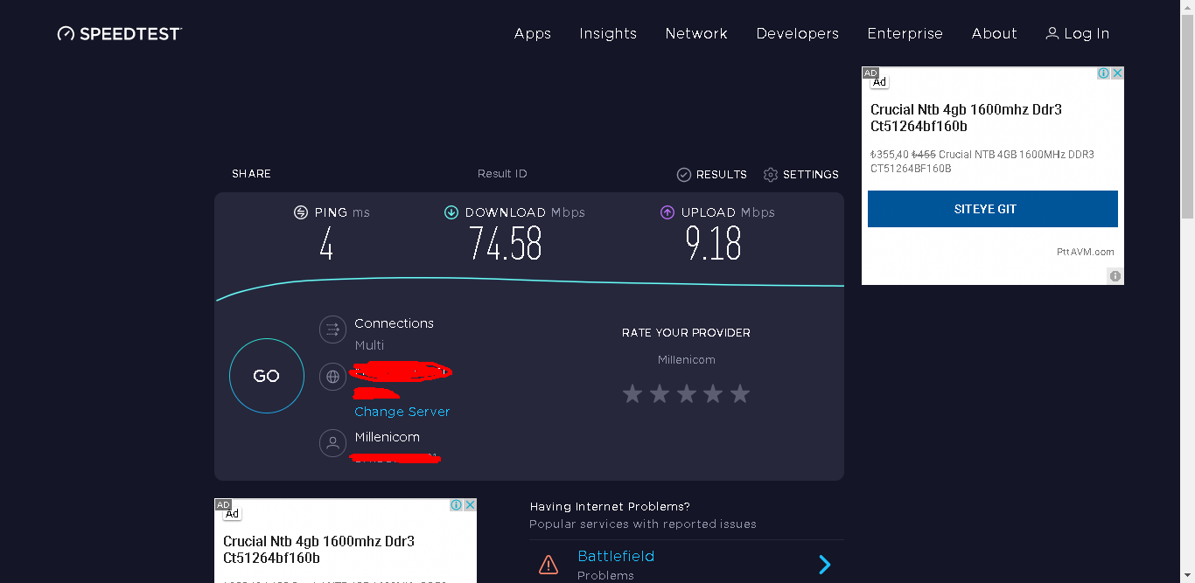Rate provider with the first star

[x=632, y=394]
